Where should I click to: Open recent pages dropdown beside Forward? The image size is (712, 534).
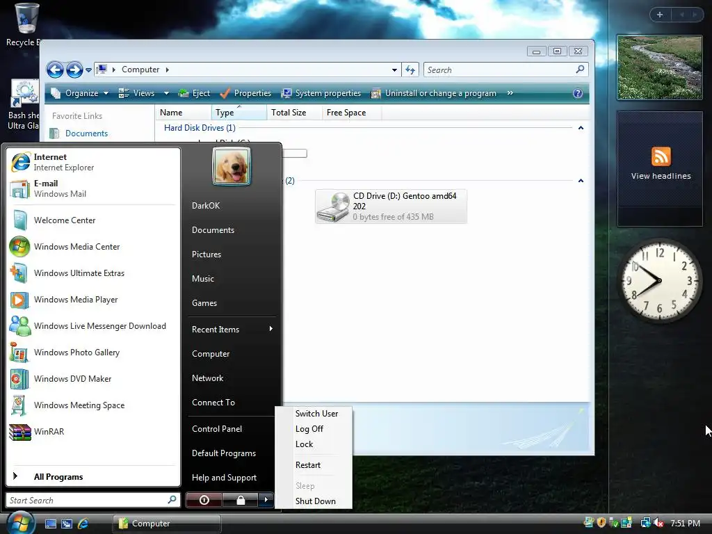click(x=88, y=70)
